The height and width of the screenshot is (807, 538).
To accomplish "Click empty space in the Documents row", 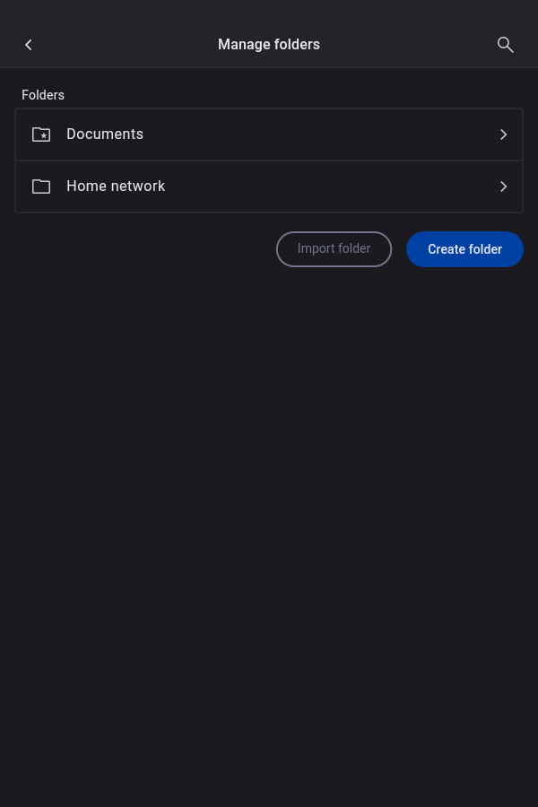I will 323,134.
